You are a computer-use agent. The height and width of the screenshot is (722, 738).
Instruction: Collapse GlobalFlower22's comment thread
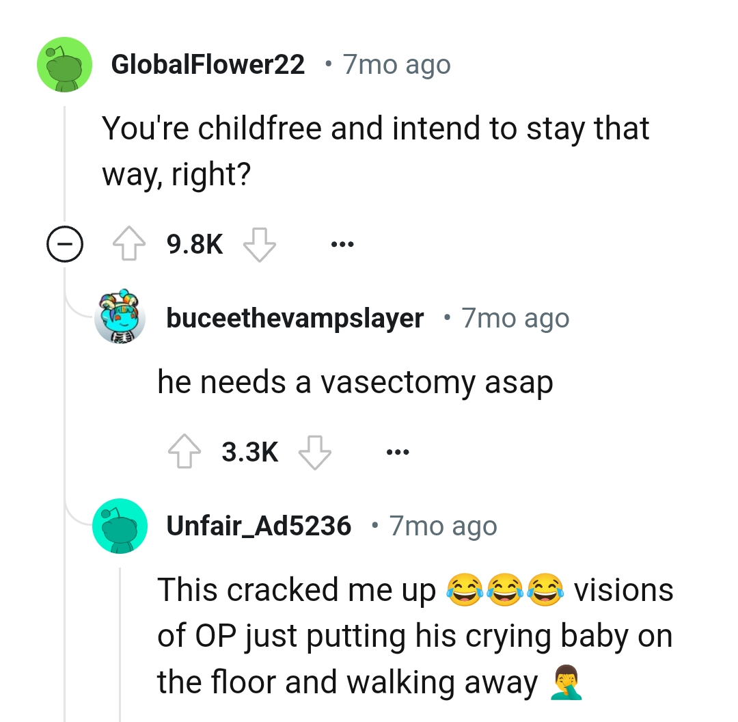click(64, 244)
